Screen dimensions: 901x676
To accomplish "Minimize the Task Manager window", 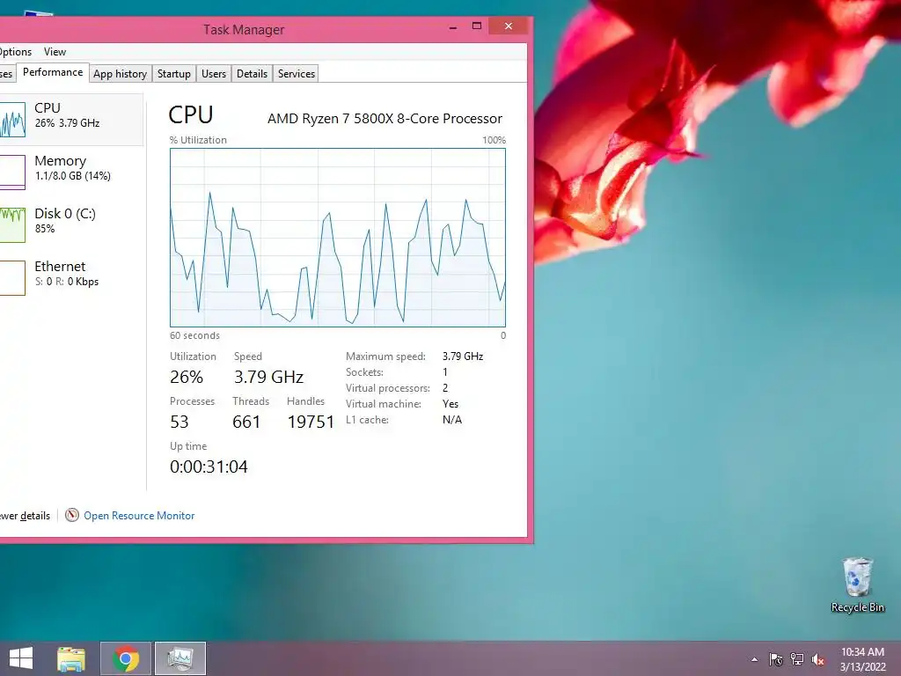I will tap(453, 26).
